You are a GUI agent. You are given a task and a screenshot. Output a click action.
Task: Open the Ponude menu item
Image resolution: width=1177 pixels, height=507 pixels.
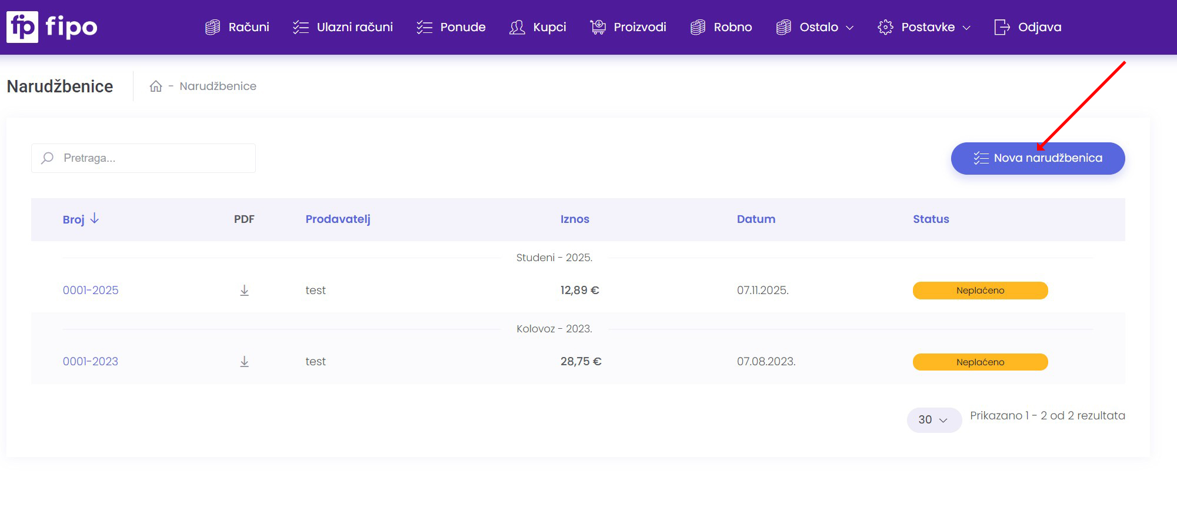click(451, 27)
